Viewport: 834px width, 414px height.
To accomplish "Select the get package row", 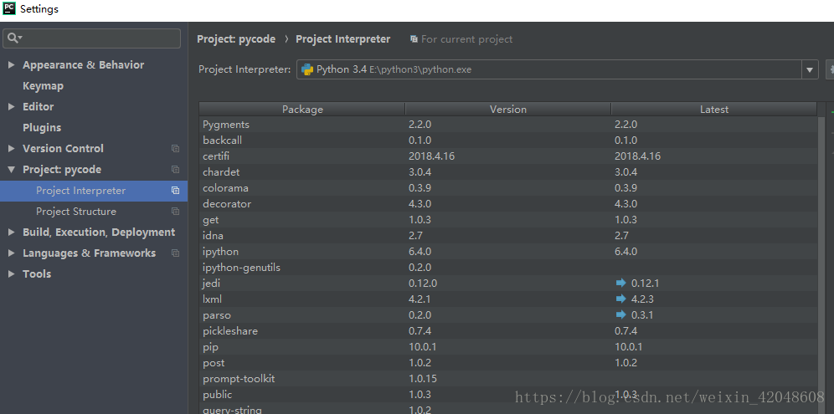I will (508, 220).
